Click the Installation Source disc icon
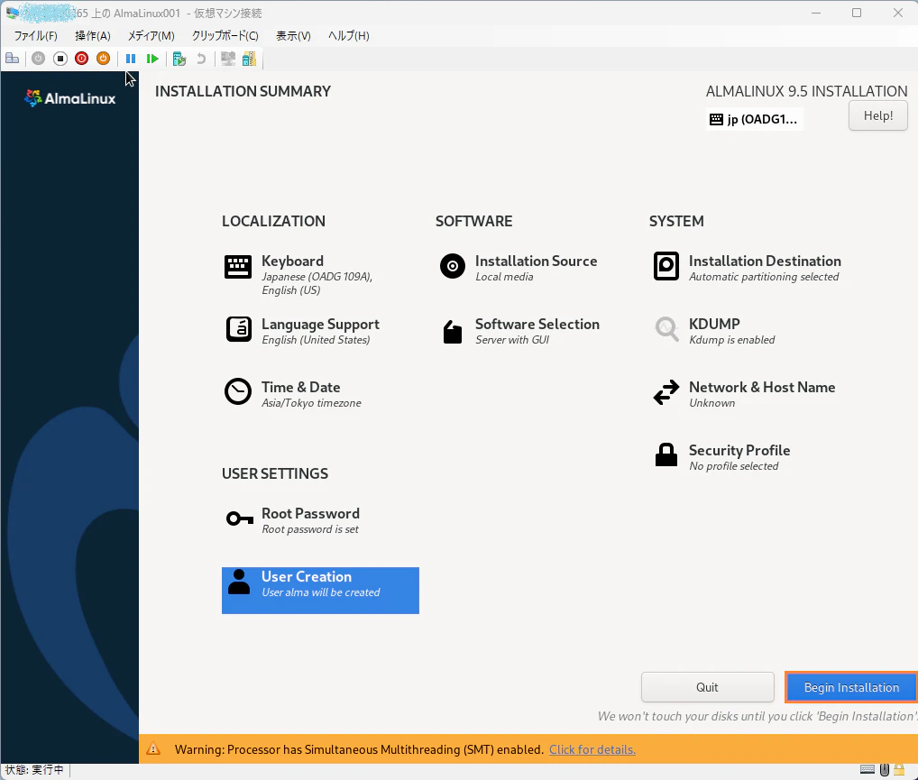This screenshot has height=780, width=918. tap(453, 266)
